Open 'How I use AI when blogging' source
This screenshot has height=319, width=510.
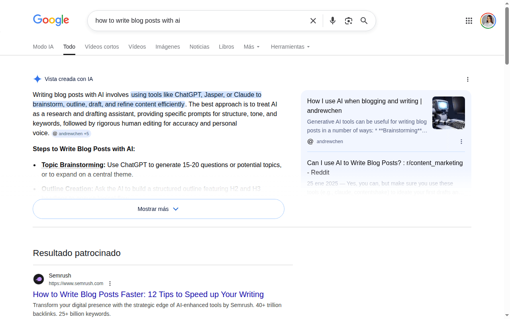(x=365, y=106)
